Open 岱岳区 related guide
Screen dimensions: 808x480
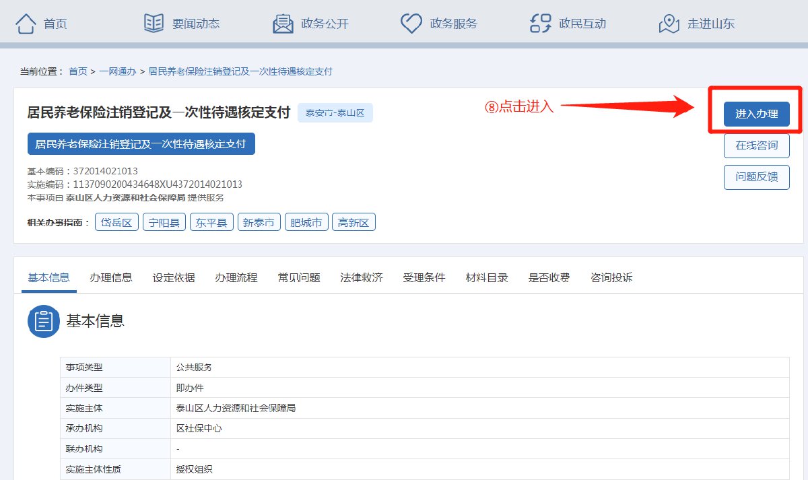(116, 223)
